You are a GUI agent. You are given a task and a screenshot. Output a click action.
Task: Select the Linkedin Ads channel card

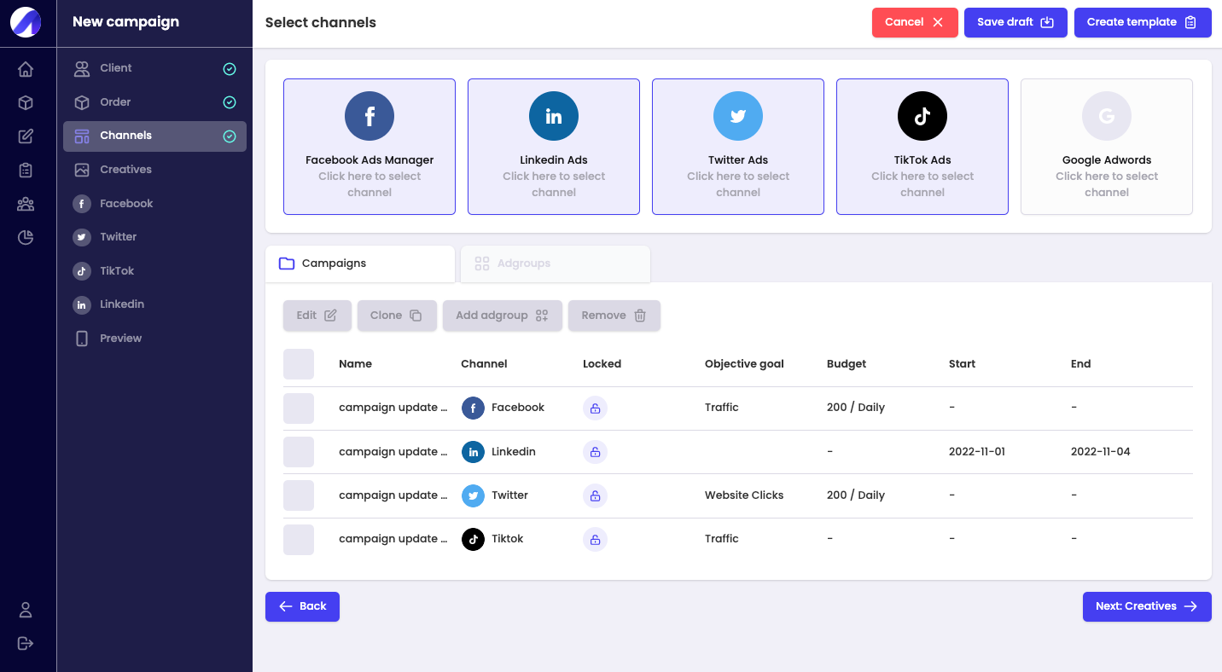(x=554, y=147)
